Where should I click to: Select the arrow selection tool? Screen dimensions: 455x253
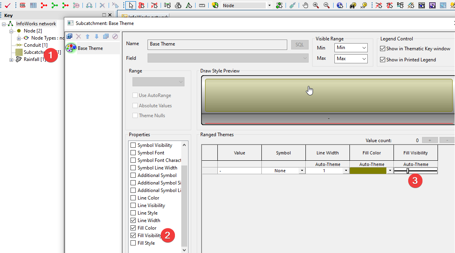tap(131, 5)
